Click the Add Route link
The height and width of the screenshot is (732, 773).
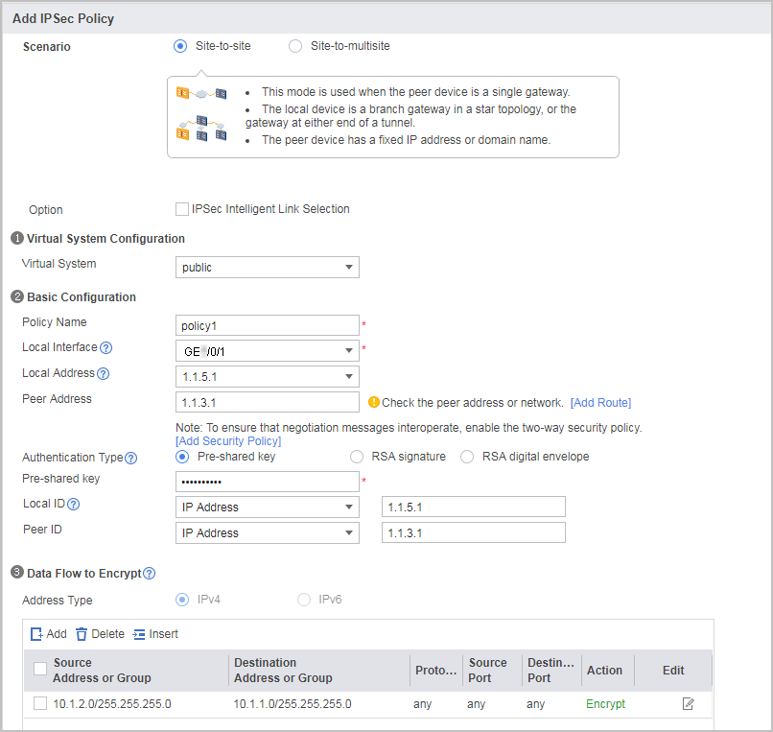coord(600,403)
